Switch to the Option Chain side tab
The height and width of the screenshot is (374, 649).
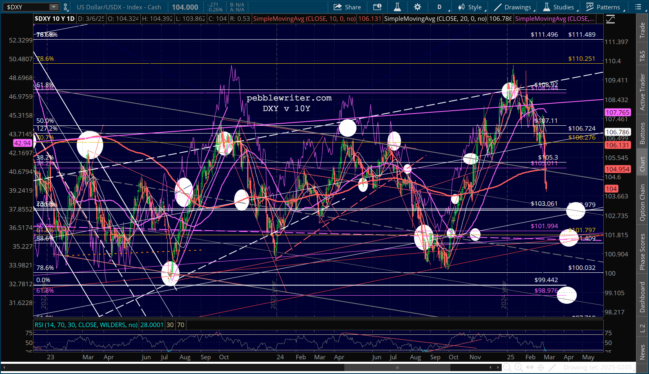(x=642, y=203)
